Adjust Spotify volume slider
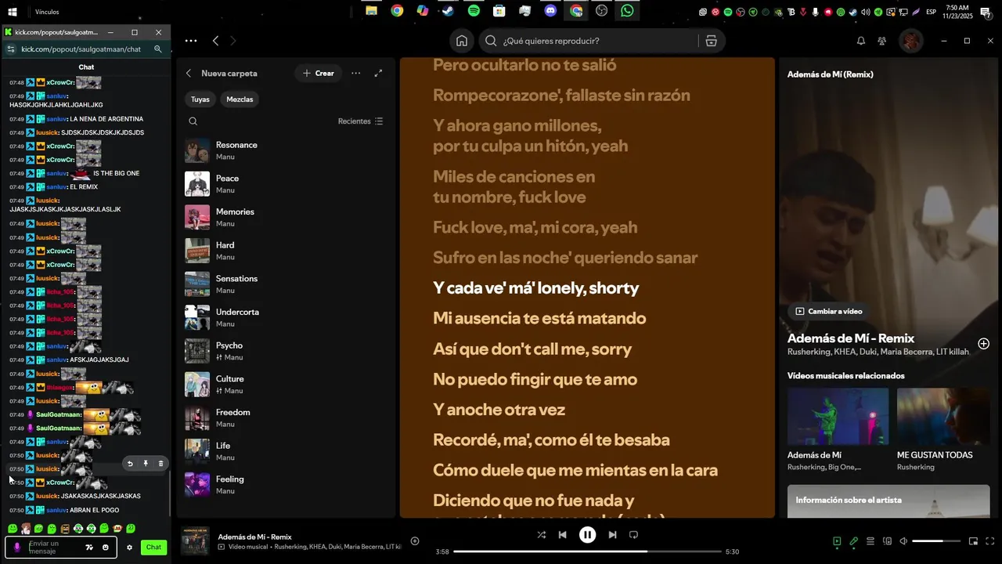 click(x=936, y=540)
